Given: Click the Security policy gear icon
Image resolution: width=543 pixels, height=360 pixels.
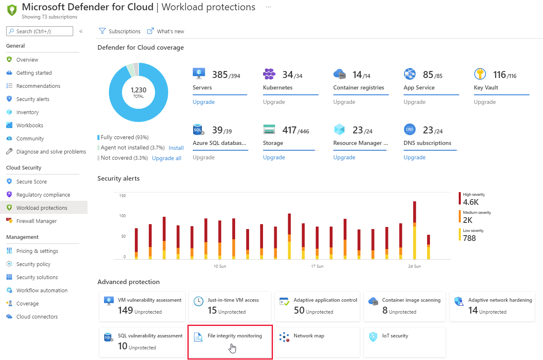Looking at the screenshot, I should 9,264.
